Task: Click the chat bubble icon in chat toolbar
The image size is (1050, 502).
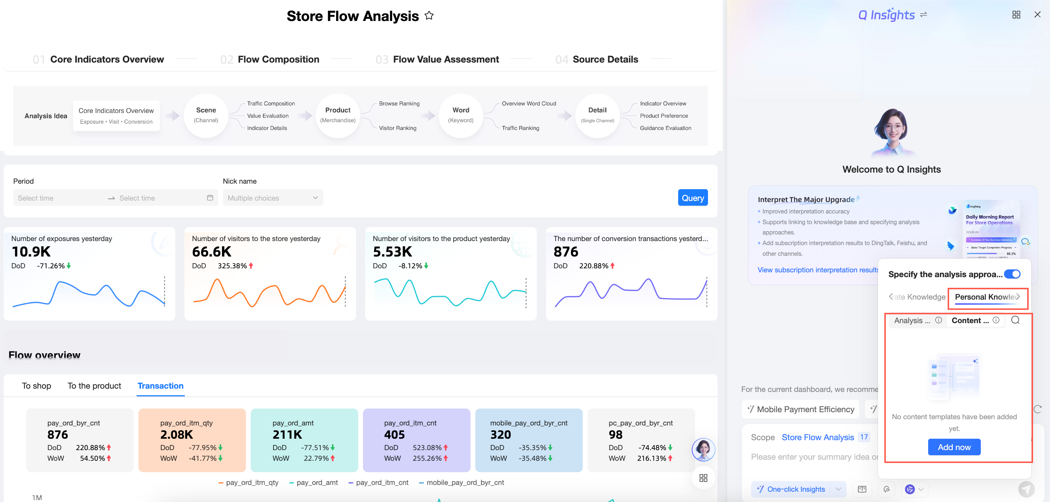Action: click(886, 489)
